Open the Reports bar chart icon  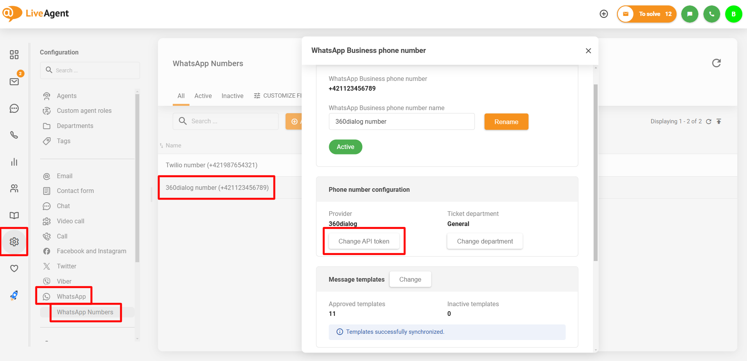14,162
